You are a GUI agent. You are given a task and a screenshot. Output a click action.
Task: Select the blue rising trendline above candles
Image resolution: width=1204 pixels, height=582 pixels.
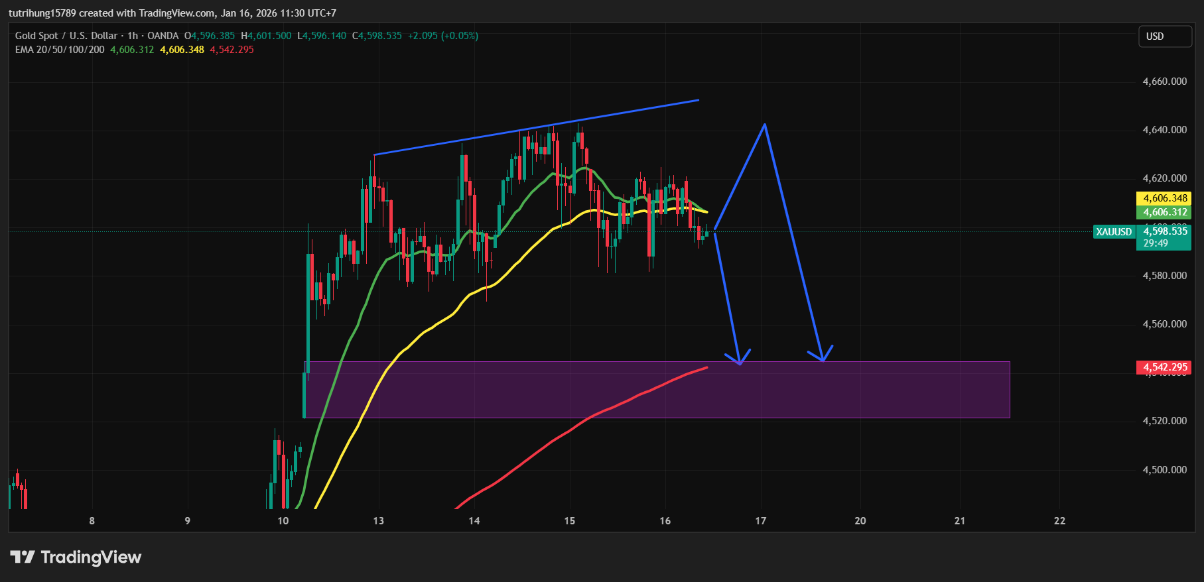[x=536, y=127]
